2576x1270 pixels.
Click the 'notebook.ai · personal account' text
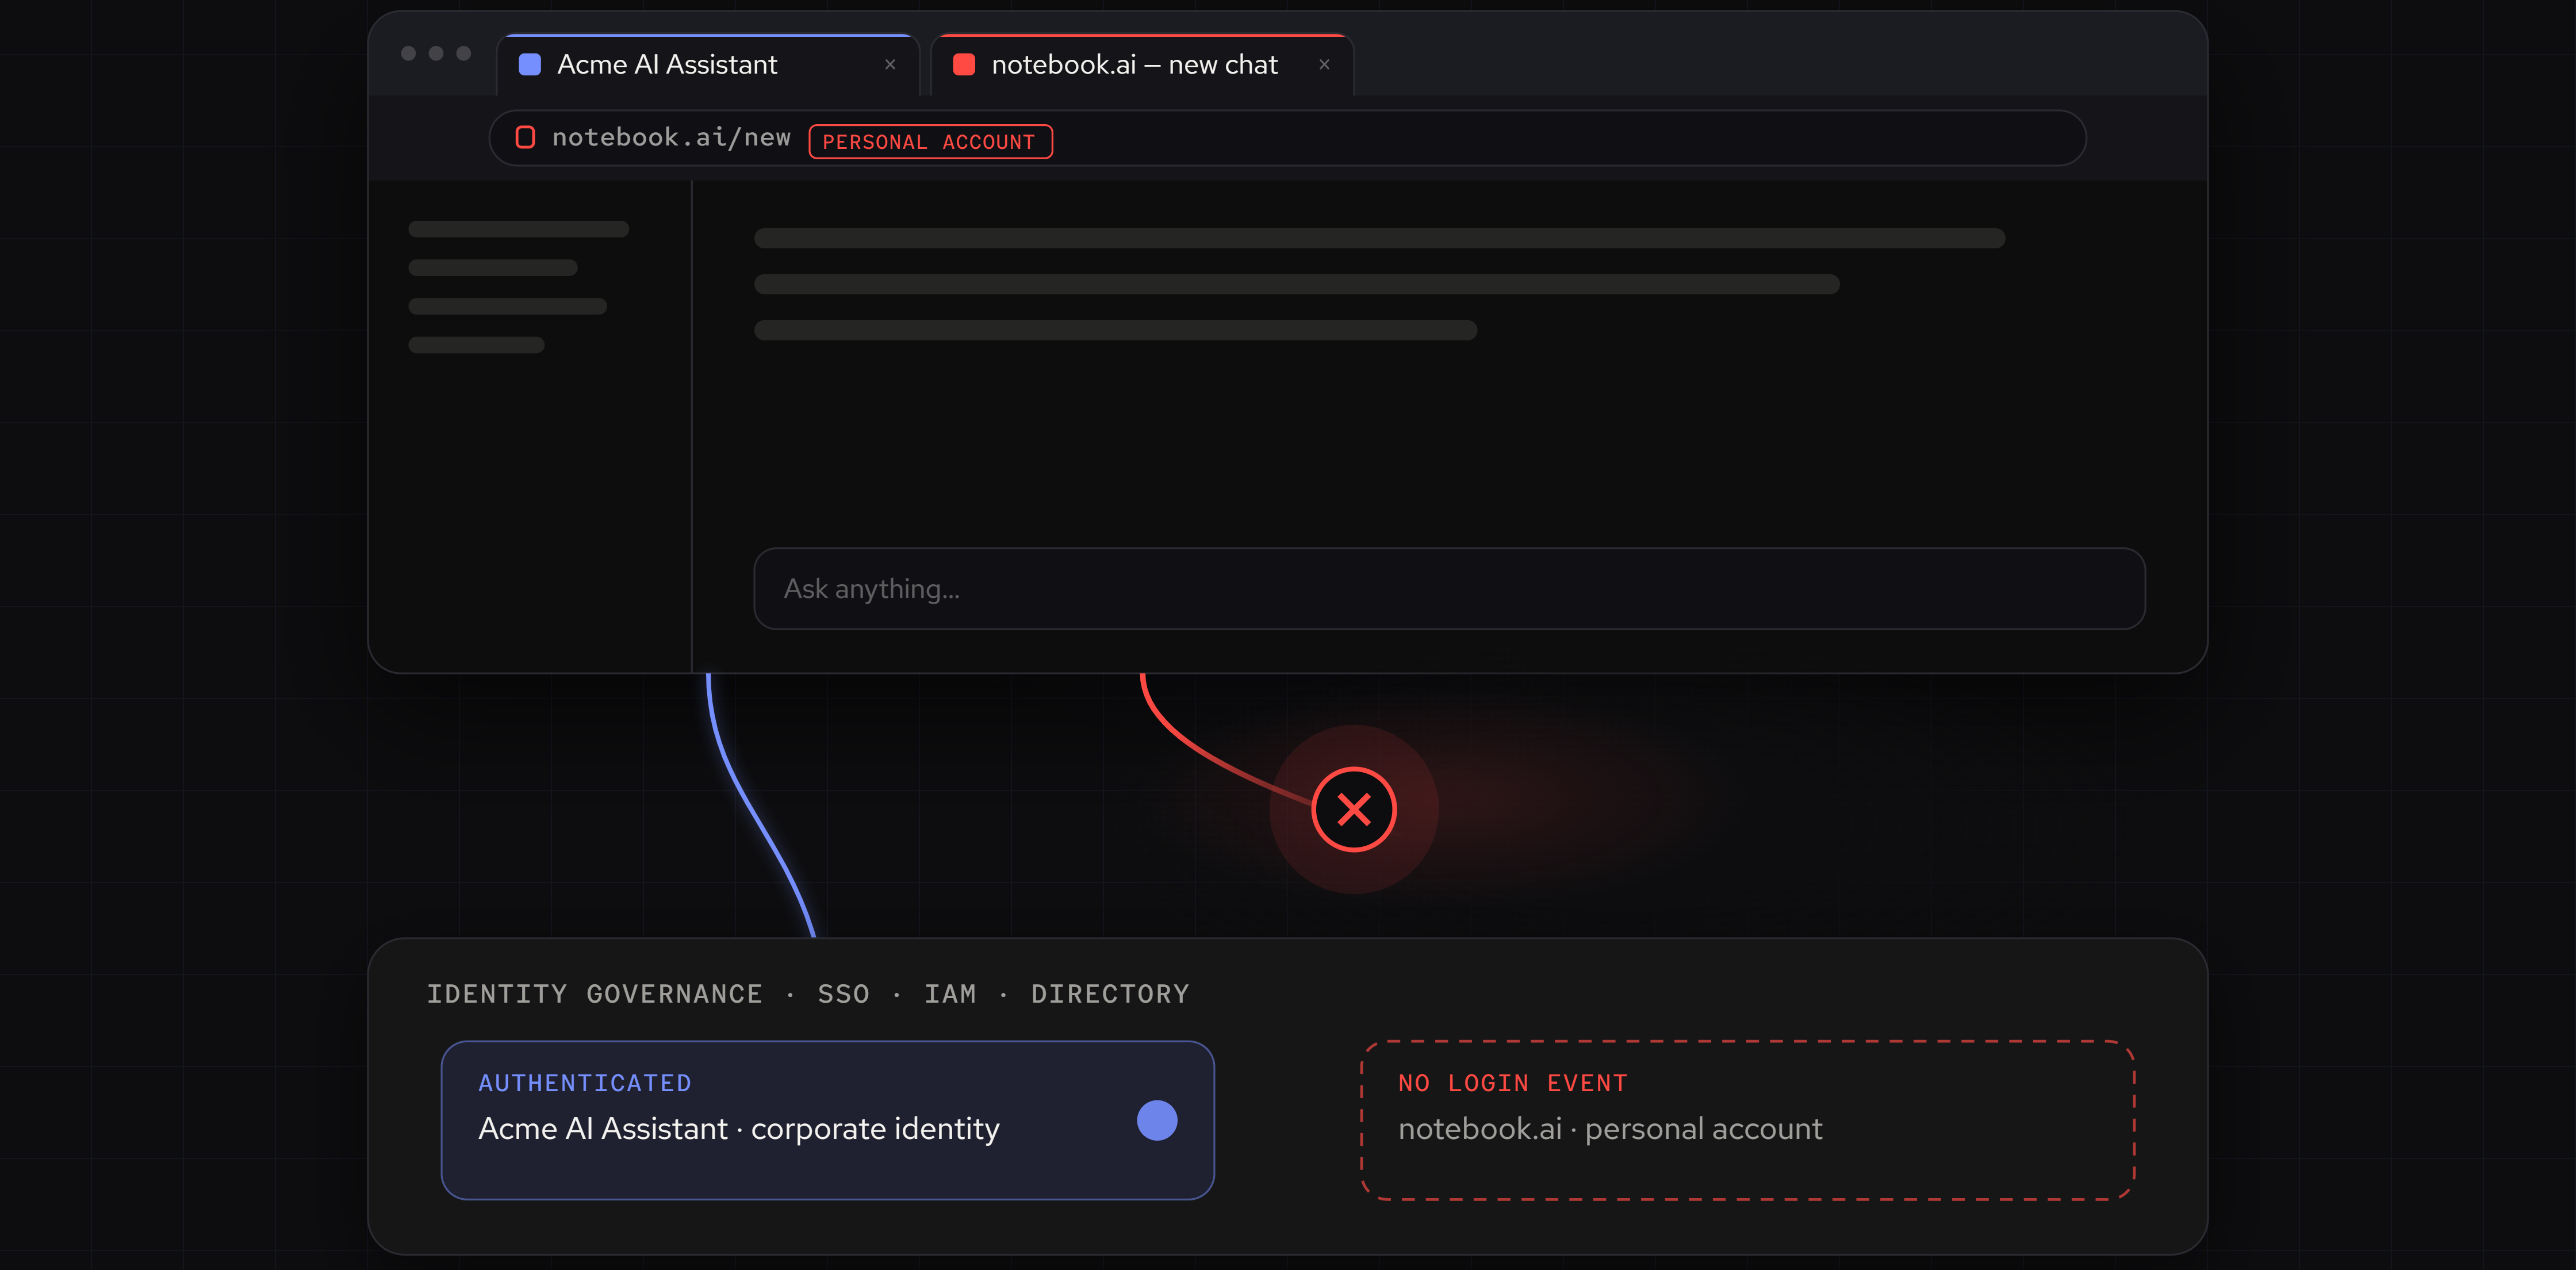[1610, 1129]
